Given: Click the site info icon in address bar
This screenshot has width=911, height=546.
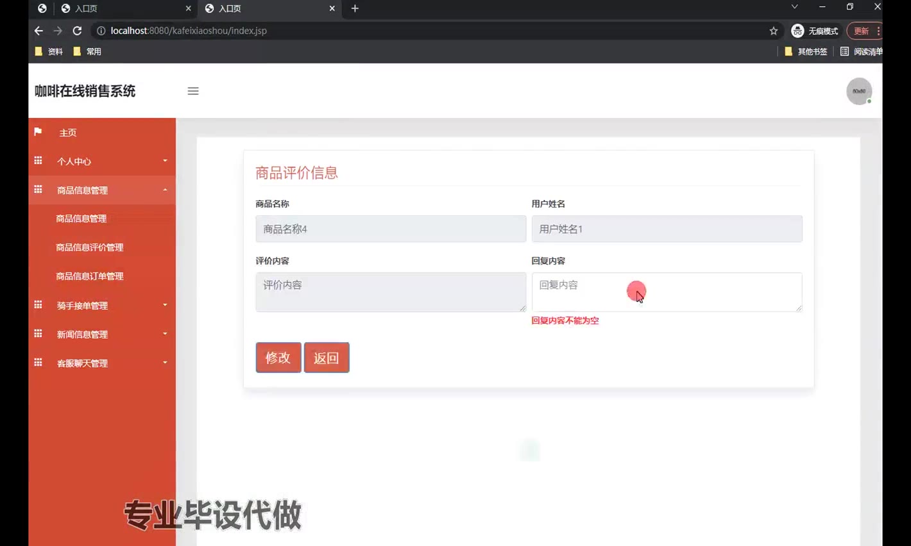Looking at the screenshot, I should coord(101,31).
